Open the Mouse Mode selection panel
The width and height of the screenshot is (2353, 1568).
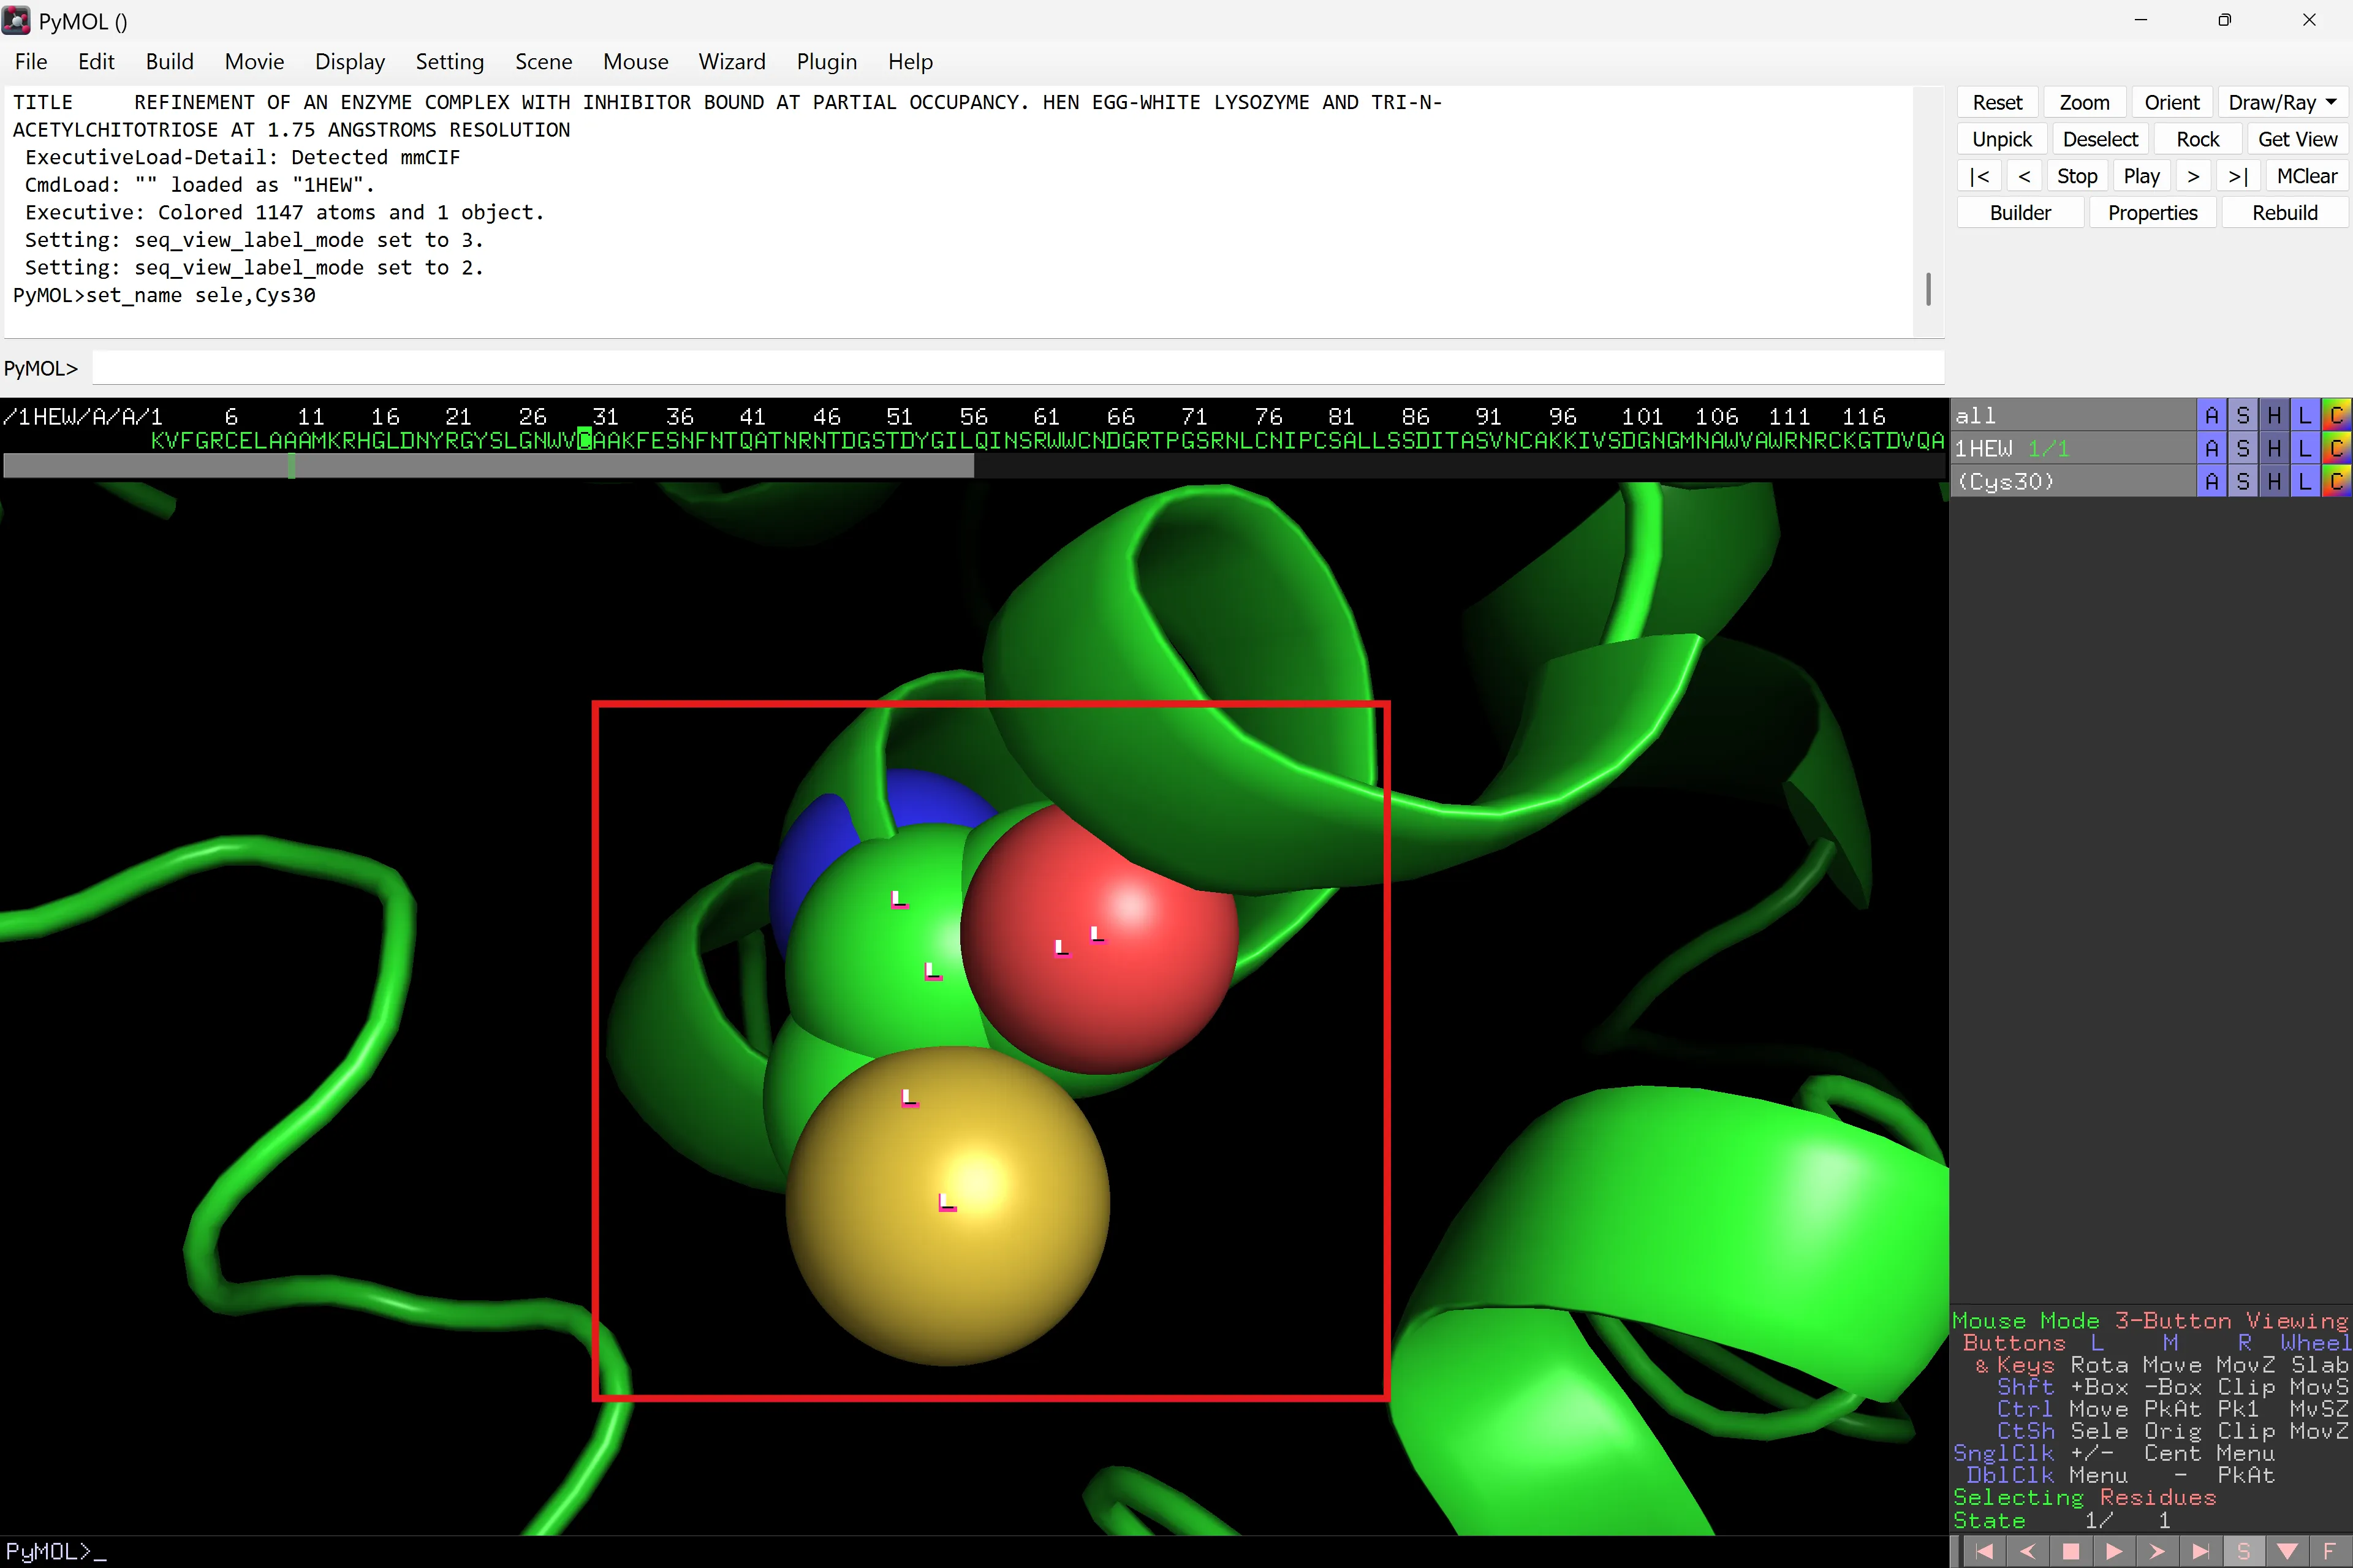(2149, 1321)
